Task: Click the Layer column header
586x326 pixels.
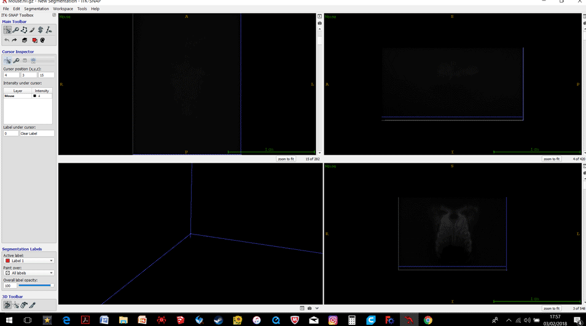Action: click(18, 91)
